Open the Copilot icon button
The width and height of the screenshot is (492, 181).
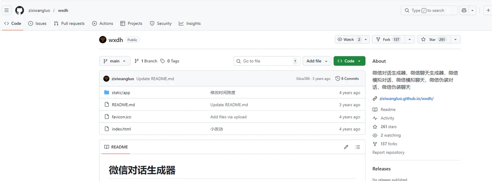464,11
